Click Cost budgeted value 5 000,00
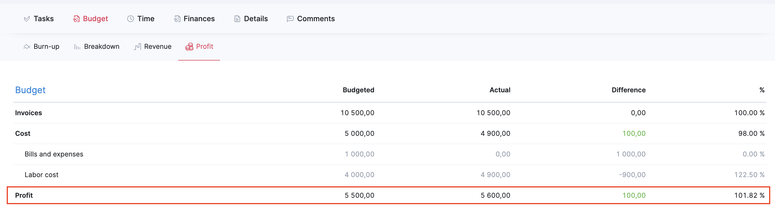This screenshot has width=775, height=217. coord(359,134)
